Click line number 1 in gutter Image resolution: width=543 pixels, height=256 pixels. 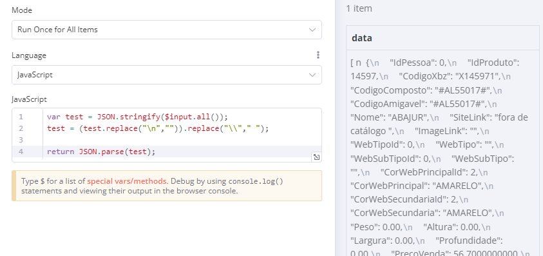(x=21, y=117)
